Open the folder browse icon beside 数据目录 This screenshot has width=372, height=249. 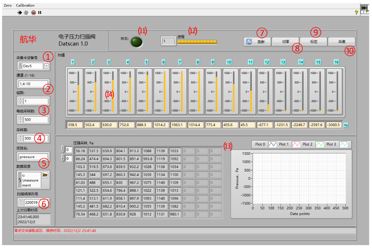point(45,175)
